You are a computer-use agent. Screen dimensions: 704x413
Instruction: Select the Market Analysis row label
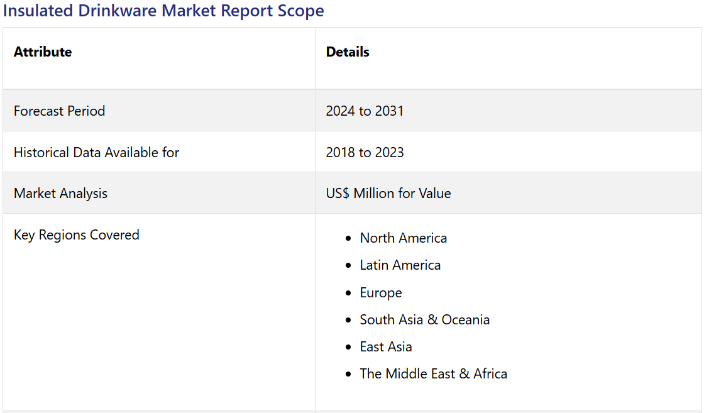point(61,194)
